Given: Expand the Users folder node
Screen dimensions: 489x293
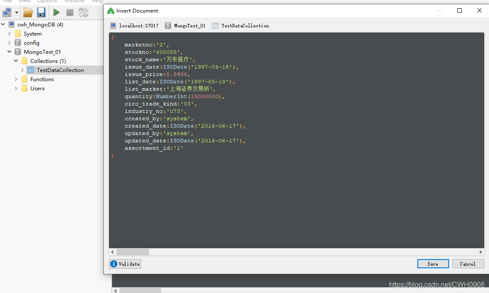Looking at the screenshot, I should [16, 88].
